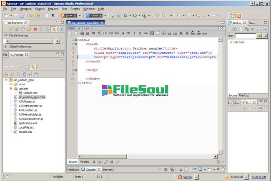Click the help icon in Outline panel

234,29
